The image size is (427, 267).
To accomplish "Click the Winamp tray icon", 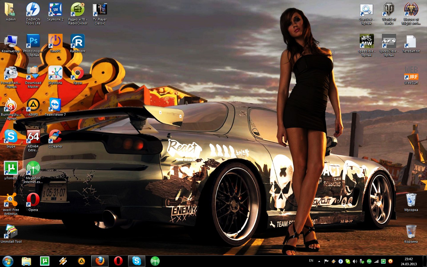I will [x=334, y=261].
